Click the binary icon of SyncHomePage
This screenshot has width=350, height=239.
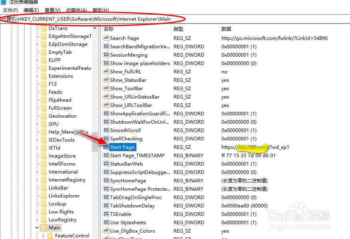[x=106, y=180]
